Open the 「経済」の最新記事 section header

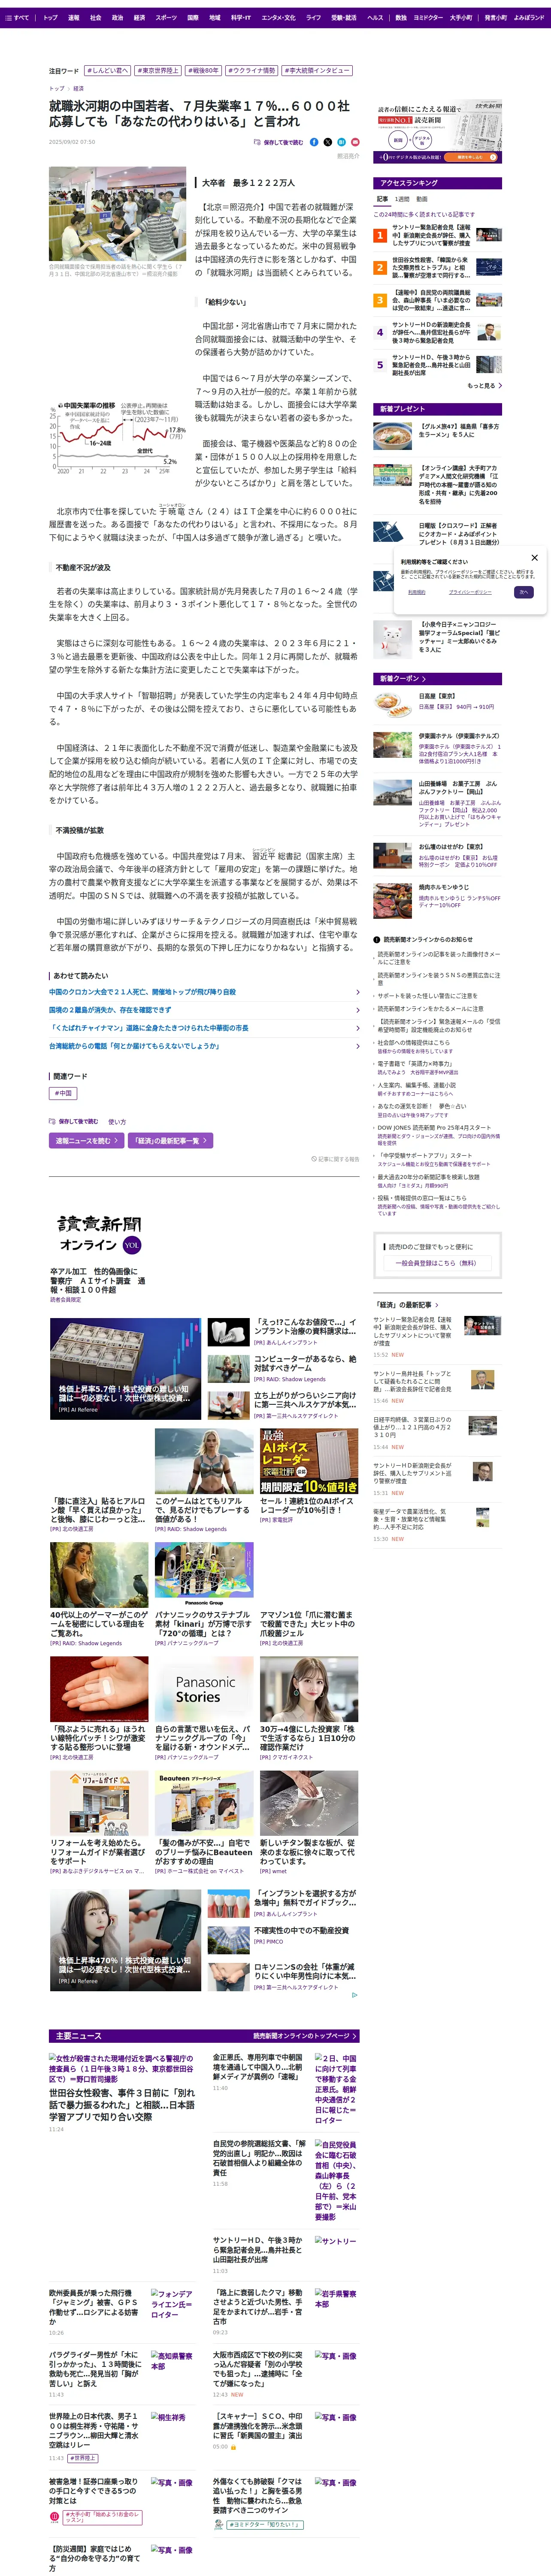[x=407, y=1305]
